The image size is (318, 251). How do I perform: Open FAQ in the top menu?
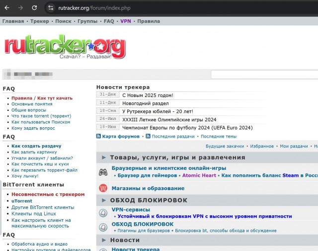click(109, 21)
